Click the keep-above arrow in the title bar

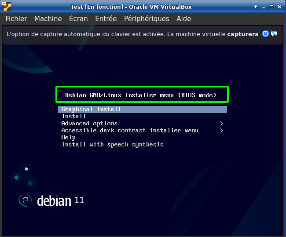256,7
